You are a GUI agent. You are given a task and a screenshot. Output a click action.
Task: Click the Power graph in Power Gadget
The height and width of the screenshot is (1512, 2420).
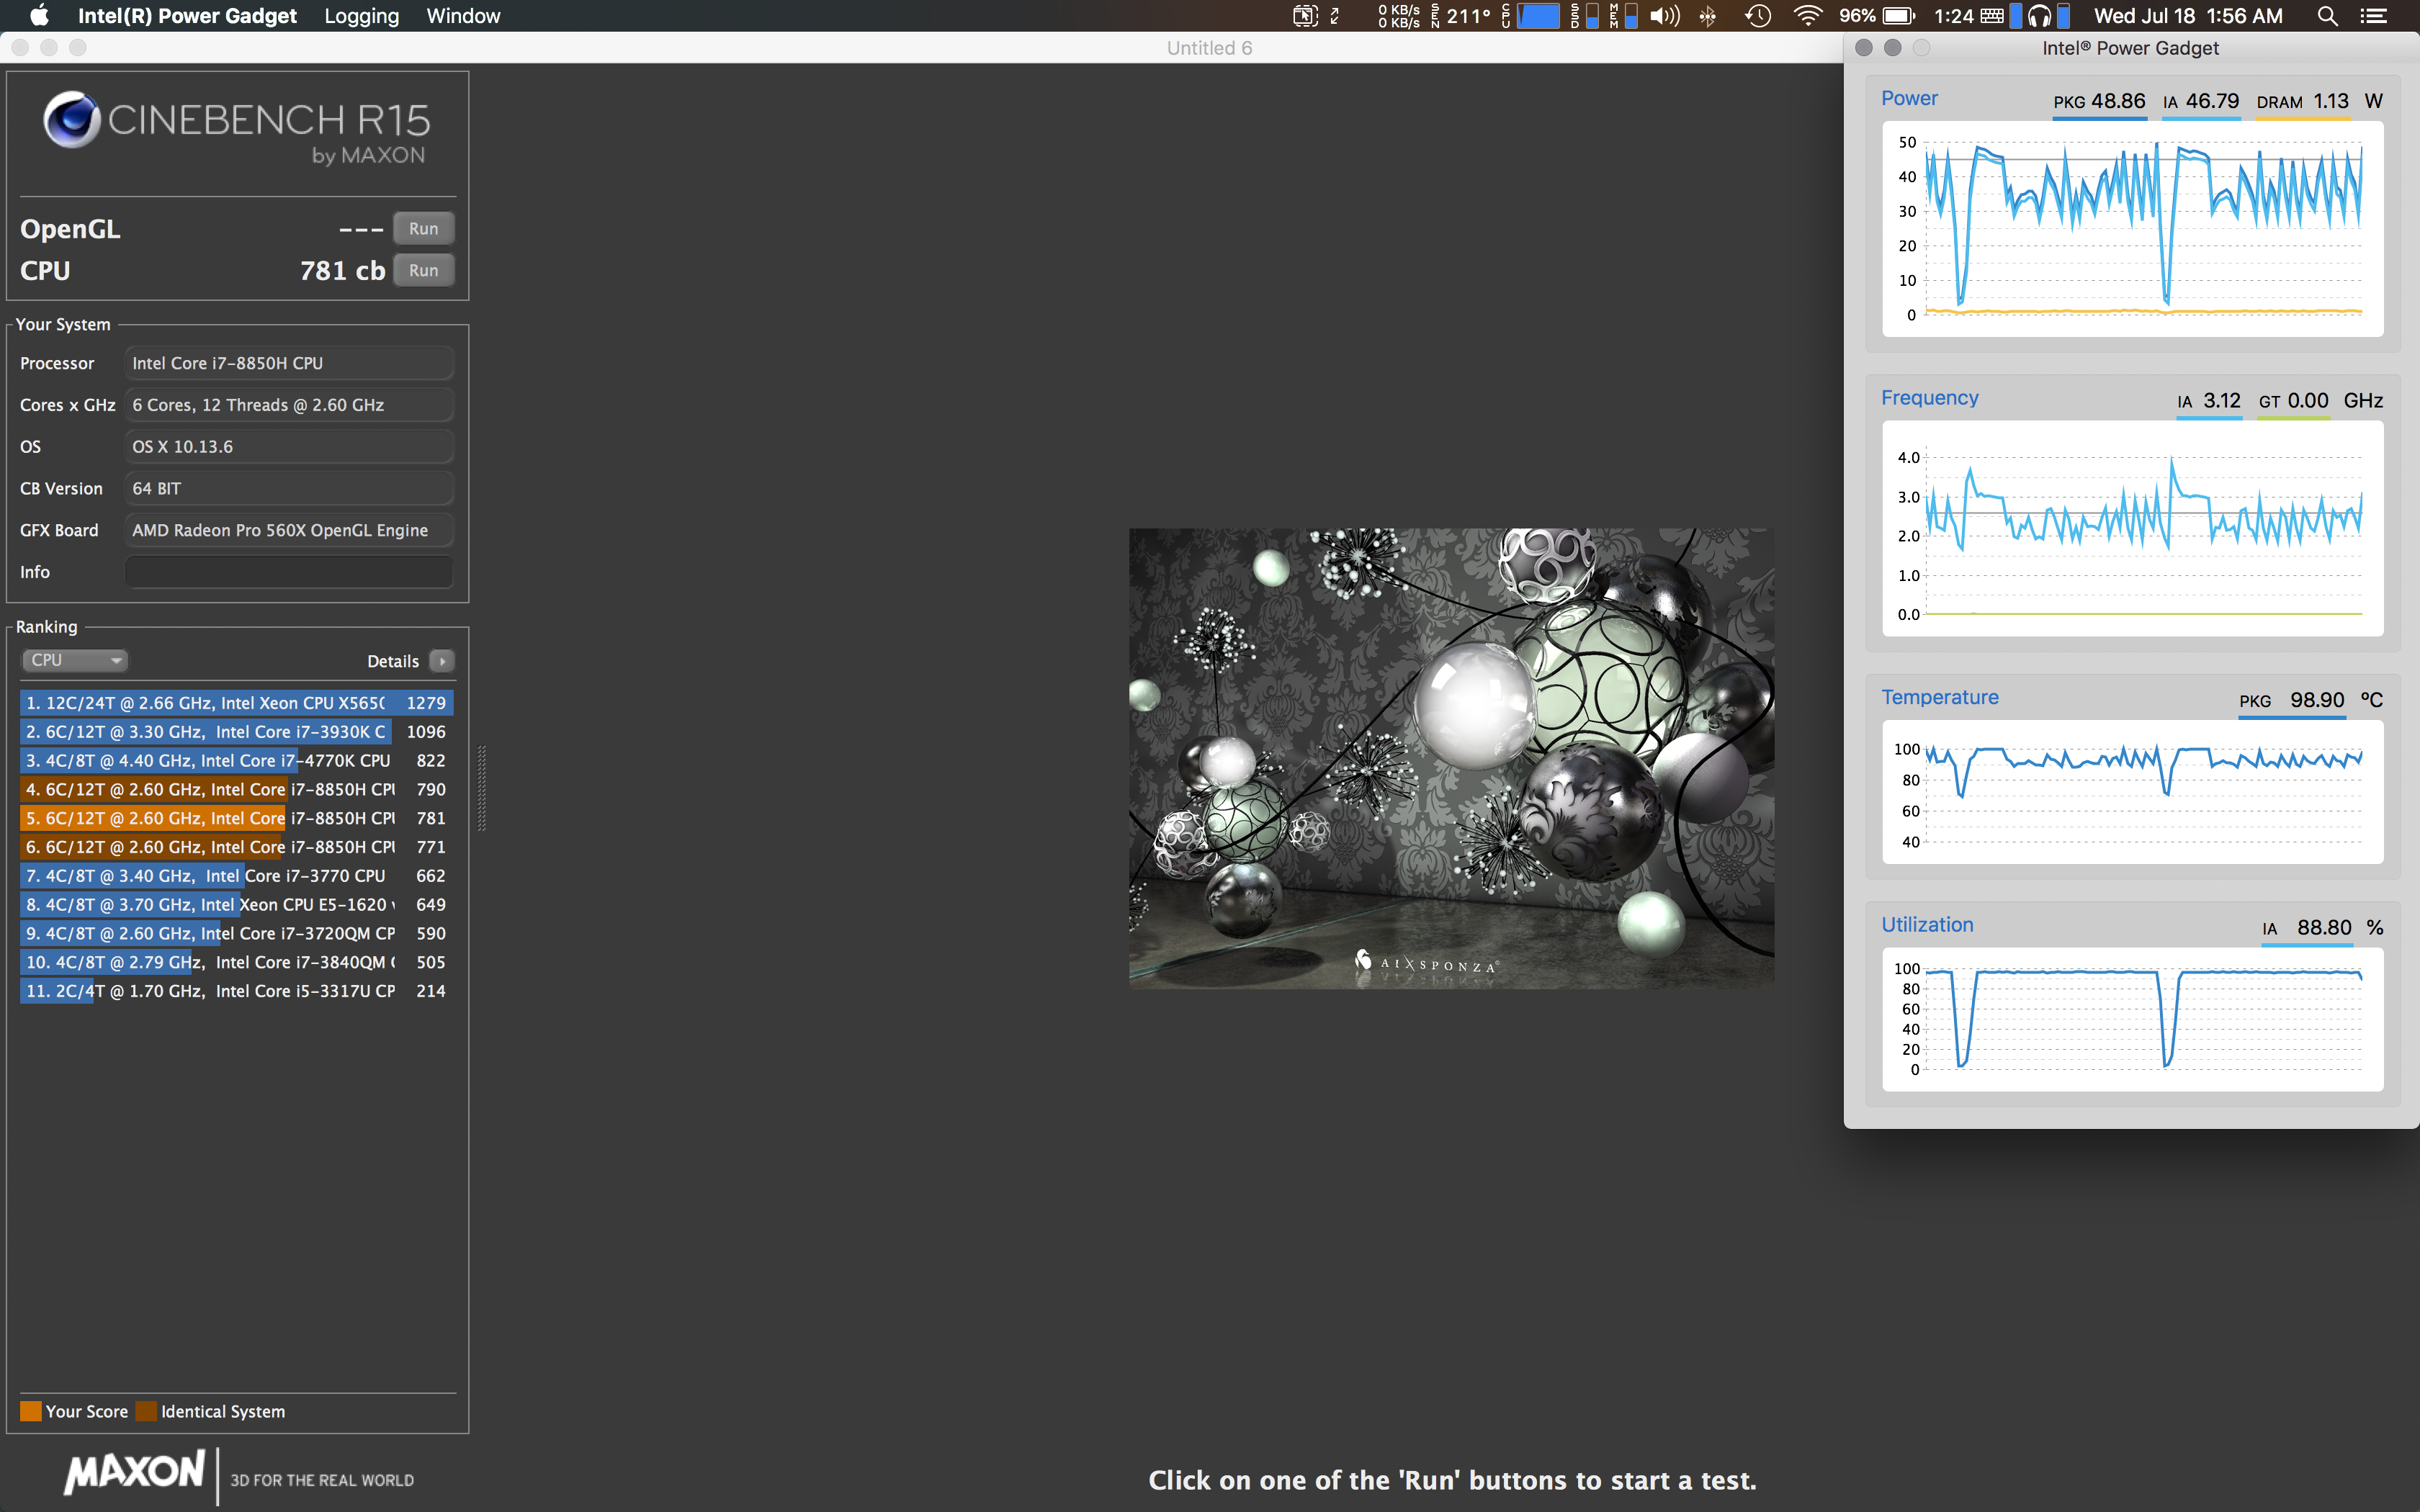click(2132, 229)
